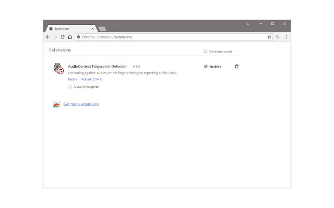Disable the Enabled checkbox for the extension
This screenshot has height=208, width=334.
(206, 67)
